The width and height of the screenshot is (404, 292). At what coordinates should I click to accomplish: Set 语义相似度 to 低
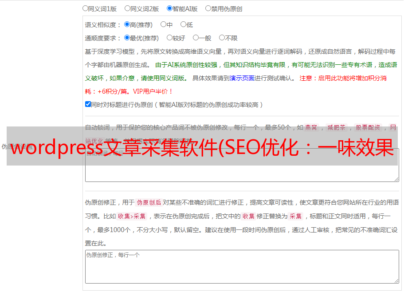tap(183, 24)
